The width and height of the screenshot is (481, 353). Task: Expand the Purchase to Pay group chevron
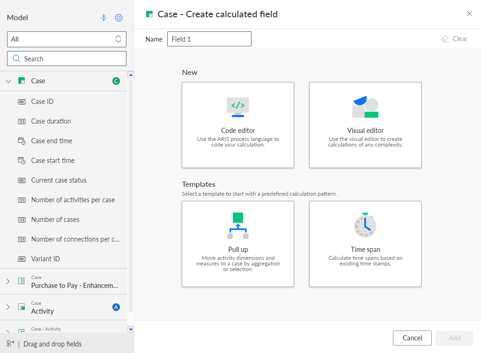click(x=8, y=281)
